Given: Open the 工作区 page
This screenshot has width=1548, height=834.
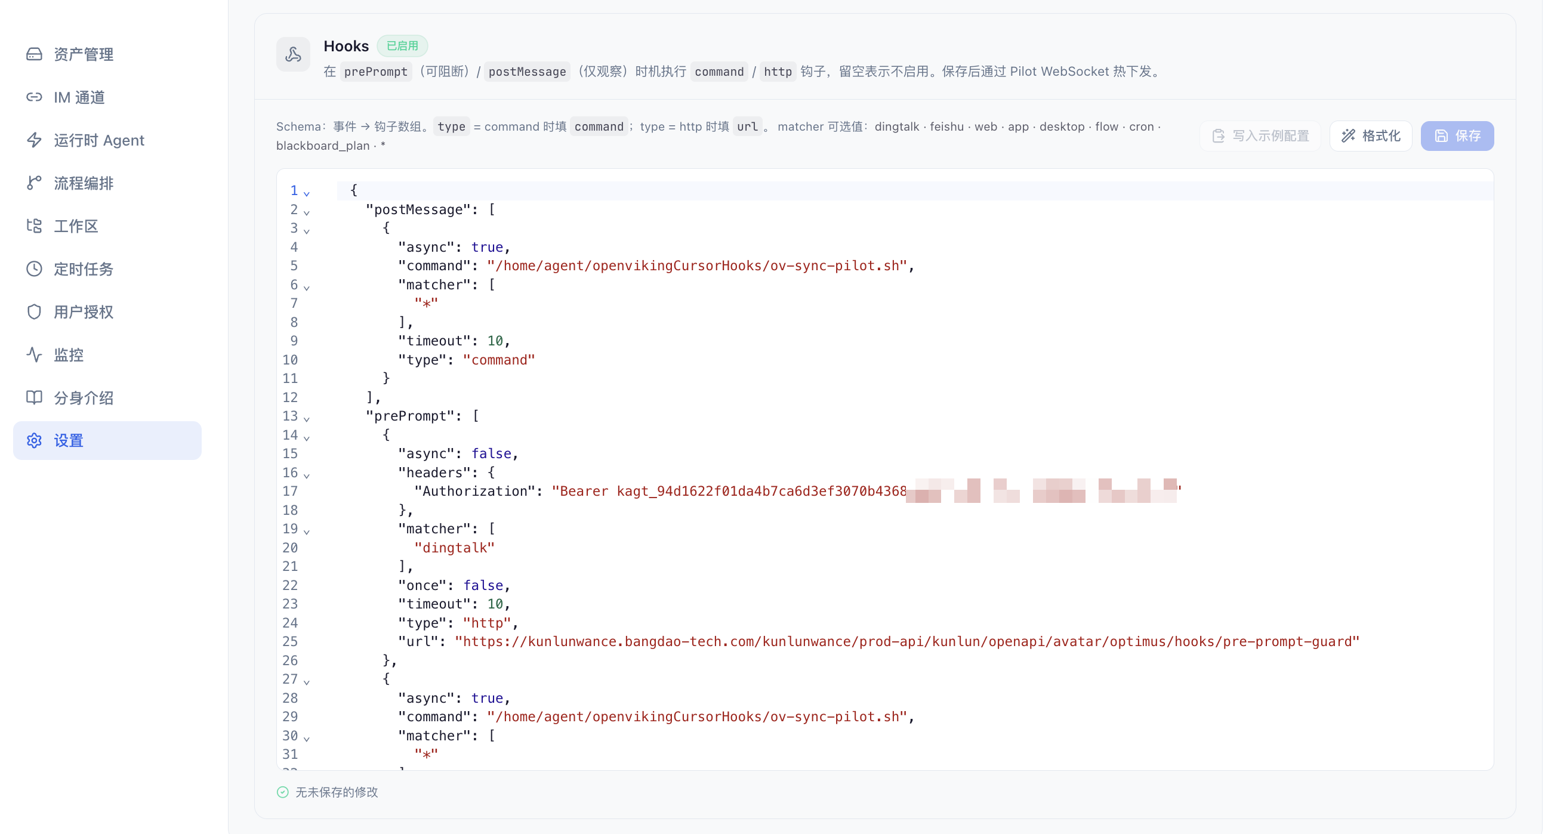Looking at the screenshot, I should pyautogui.click(x=107, y=226).
